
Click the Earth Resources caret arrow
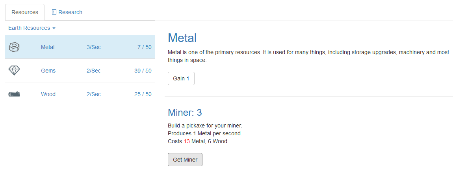pyautogui.click(x=54, y=28)
